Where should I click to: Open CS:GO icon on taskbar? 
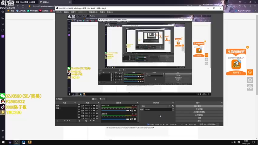coord(30,142)
